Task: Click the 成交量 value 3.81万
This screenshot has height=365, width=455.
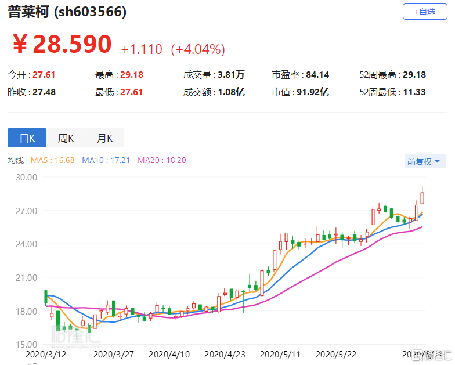Action: click(231, 74)
